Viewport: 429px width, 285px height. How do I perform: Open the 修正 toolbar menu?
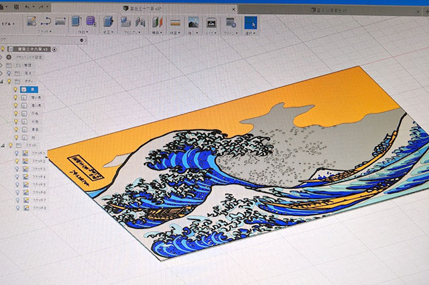(108, 32)
